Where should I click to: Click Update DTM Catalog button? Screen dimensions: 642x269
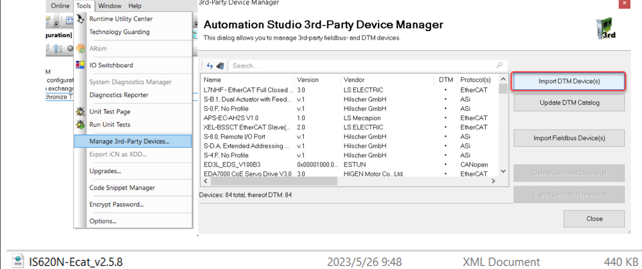pos(569,102)
